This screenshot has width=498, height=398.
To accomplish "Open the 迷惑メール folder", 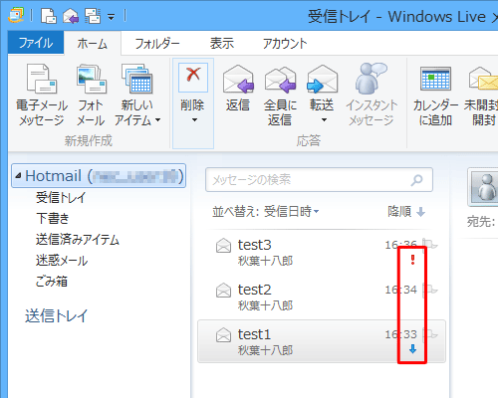I will point(62,261).
